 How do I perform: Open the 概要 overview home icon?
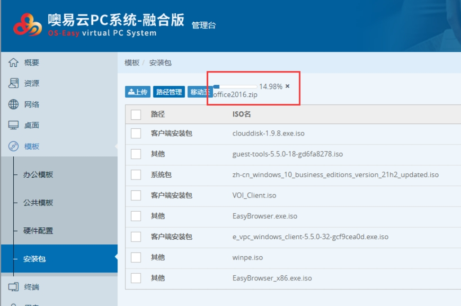pyautogui.click(x=14, y=63)
